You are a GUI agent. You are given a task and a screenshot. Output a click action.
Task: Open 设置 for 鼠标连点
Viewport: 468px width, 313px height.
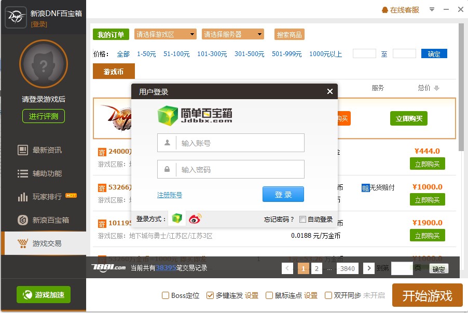point(310,295)
